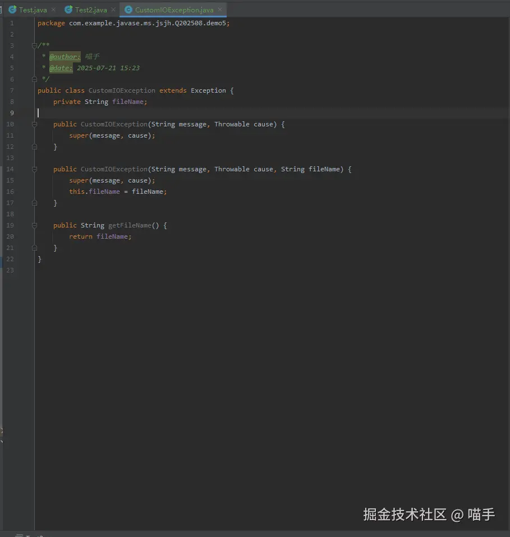Click line number 23 in gutter
This screenshot has height=537, width=510.
point(10,270)
